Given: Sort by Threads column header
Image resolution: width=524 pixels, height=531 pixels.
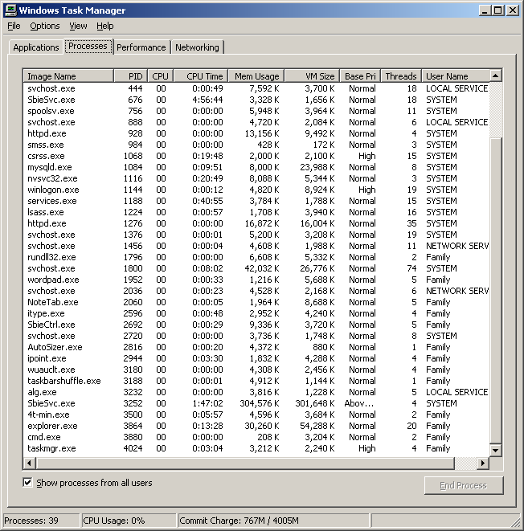Looking at the screenshot, I should click(x=401, y=76).
